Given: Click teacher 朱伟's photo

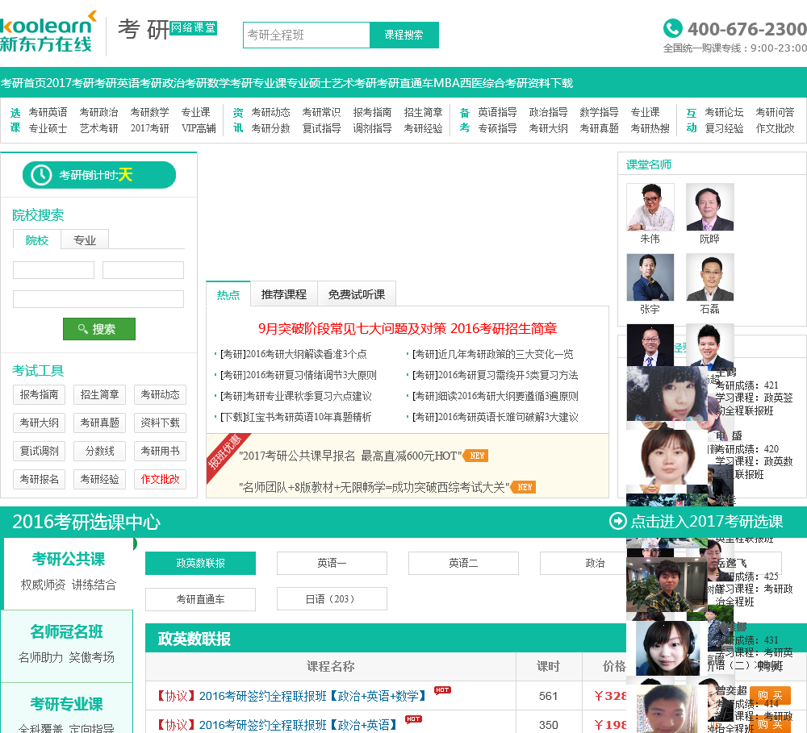Looking at the screenshot, I should click(x=650, y=206).
